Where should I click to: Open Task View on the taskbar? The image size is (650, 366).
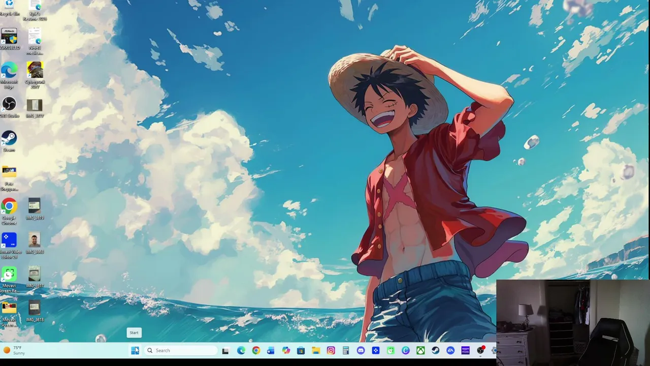point(225,350)
